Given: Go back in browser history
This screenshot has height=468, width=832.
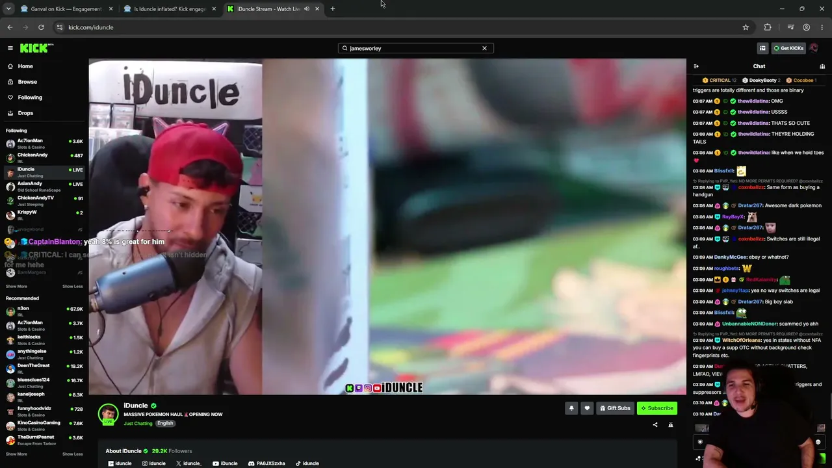Looking at the screenshot, I should (10, 27).
